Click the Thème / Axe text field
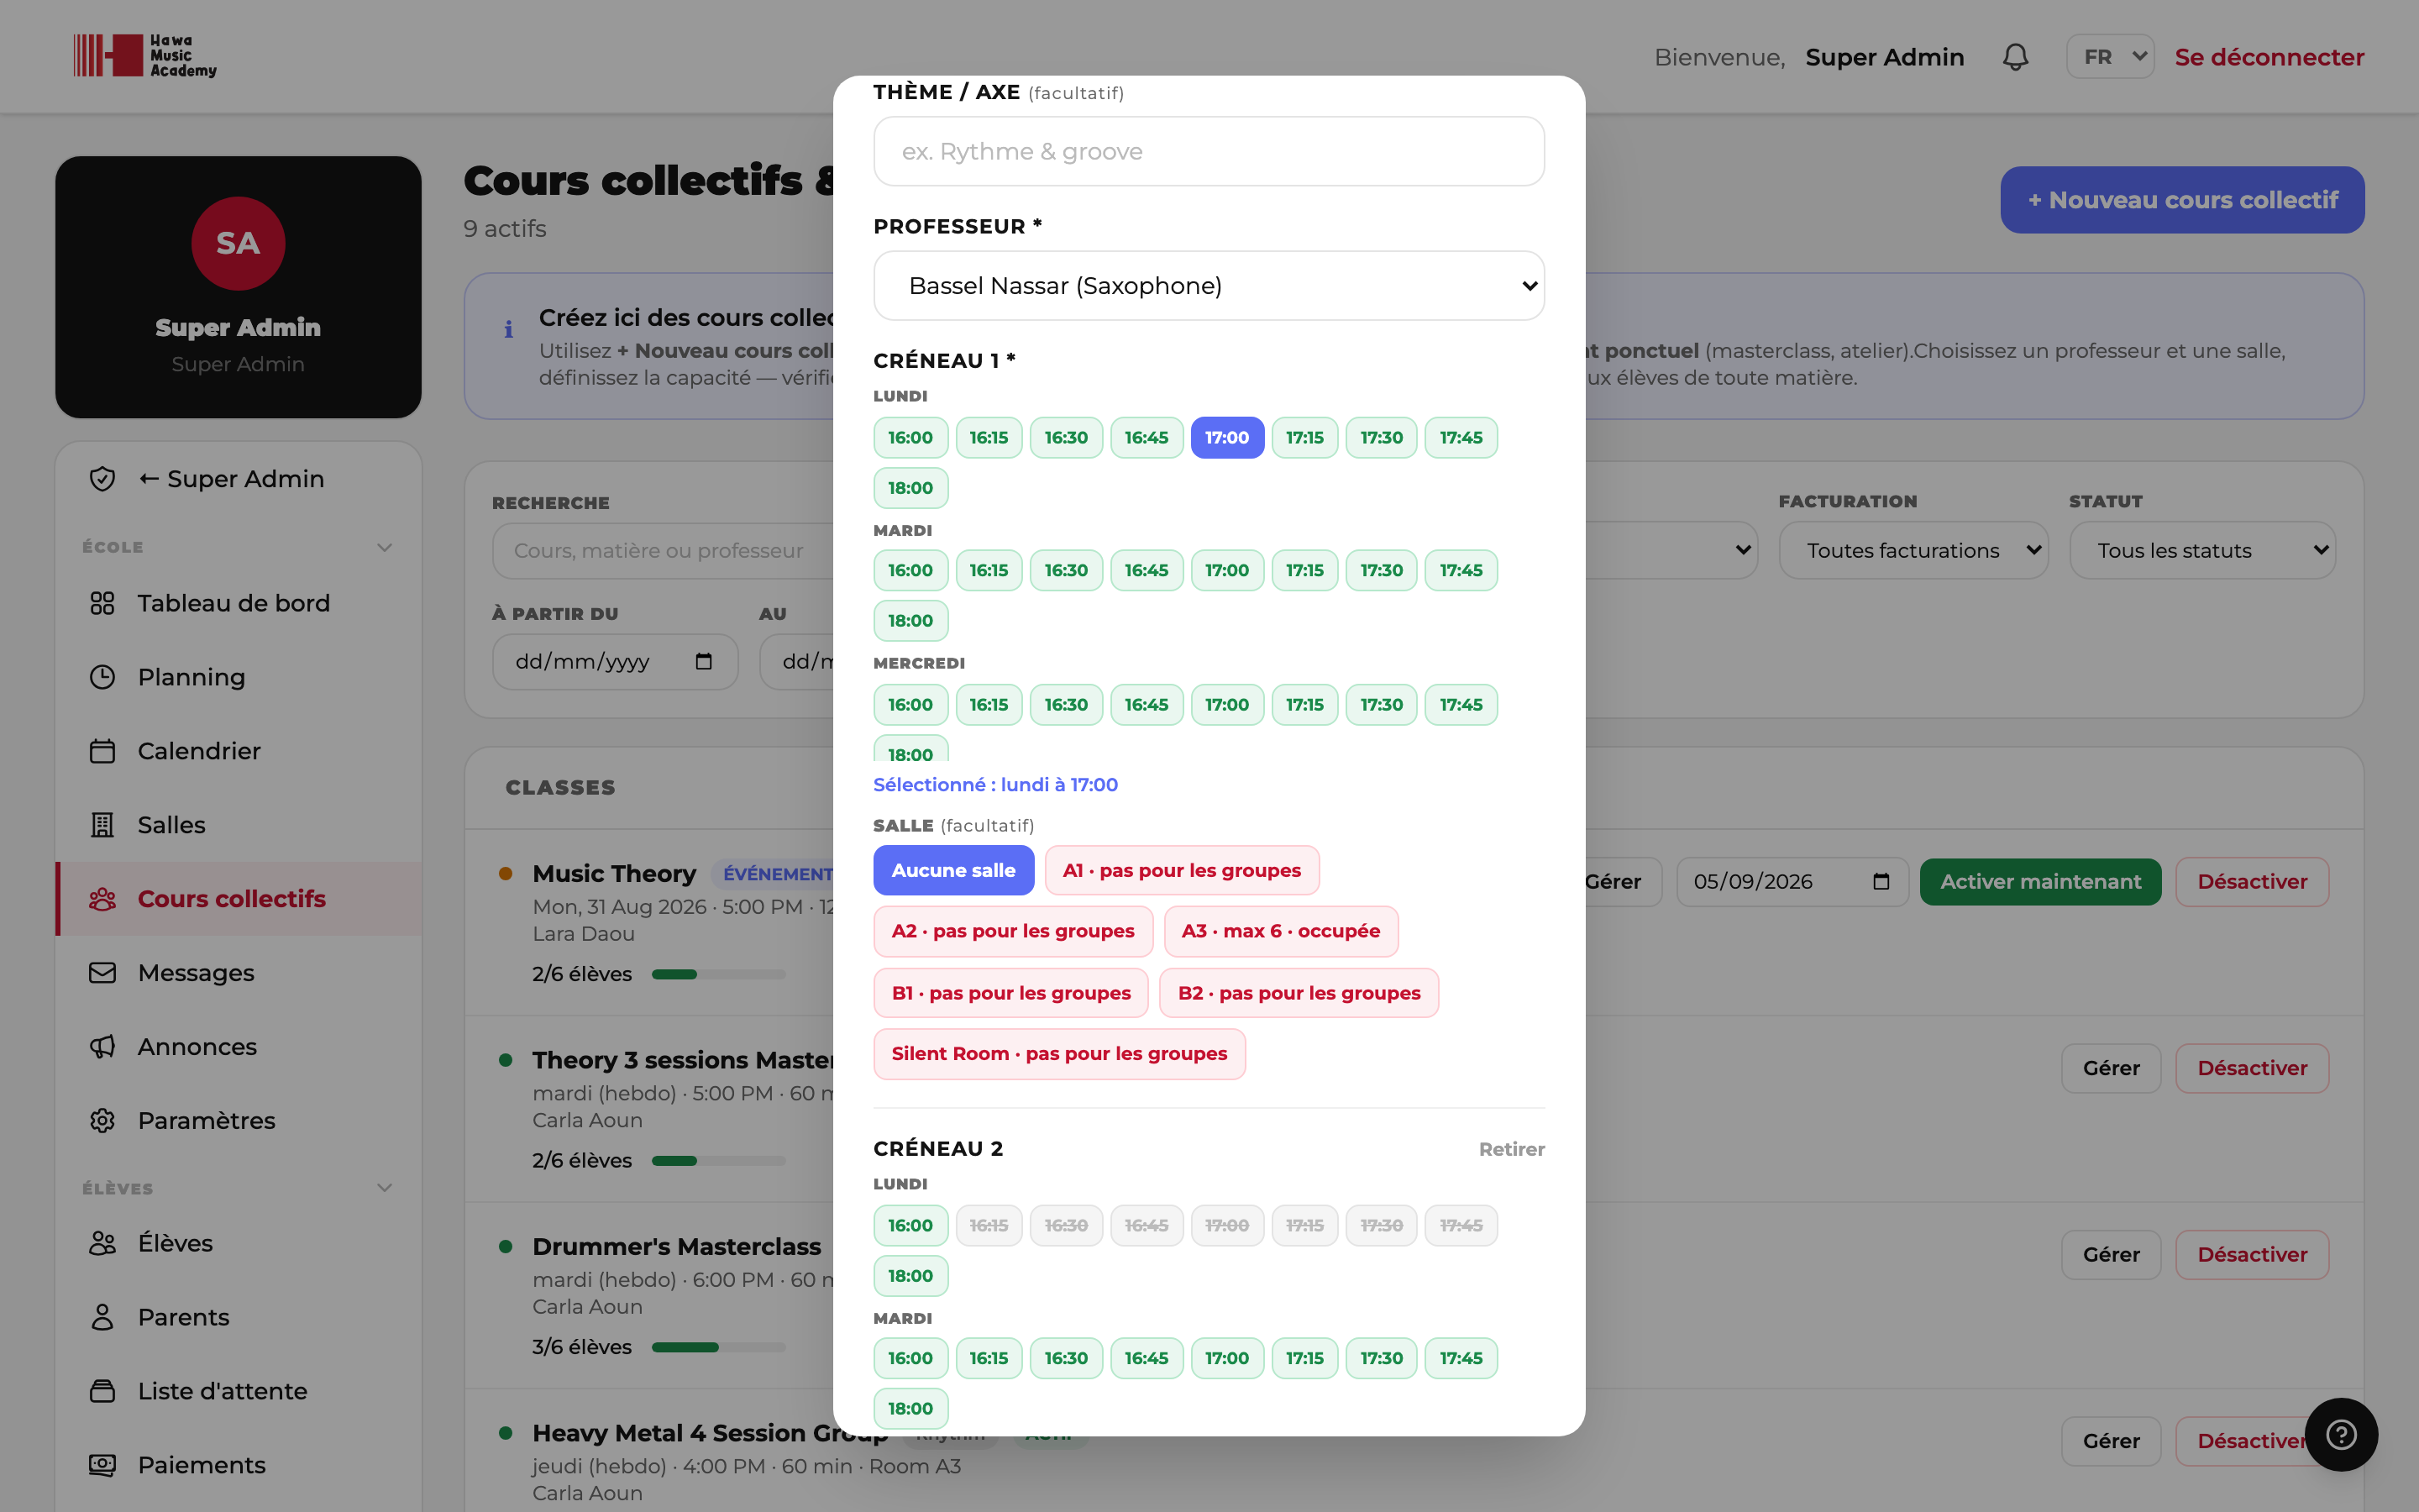The width and height of the screenshot is (2419, 1512). [1209, 151]
